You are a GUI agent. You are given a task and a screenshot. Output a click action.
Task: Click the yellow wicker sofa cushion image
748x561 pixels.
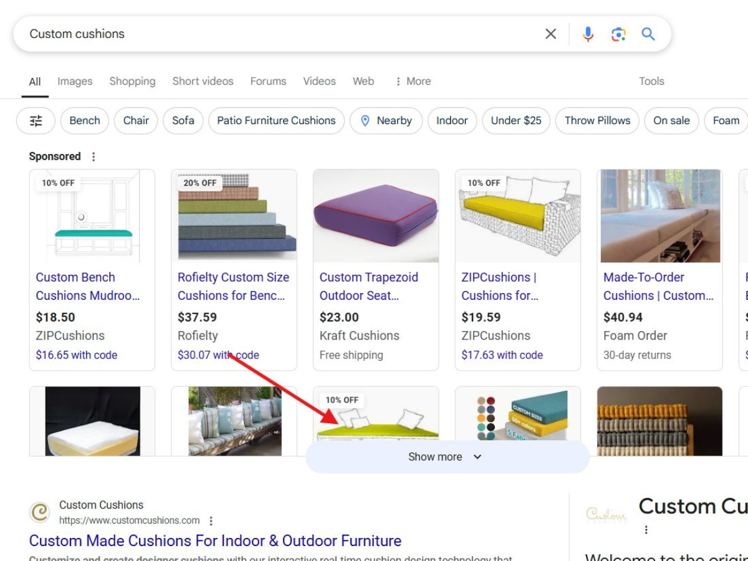pos(518,216)
